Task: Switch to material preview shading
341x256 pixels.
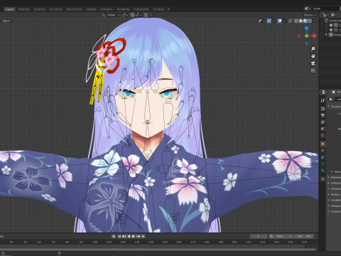Action: [305, 21]
